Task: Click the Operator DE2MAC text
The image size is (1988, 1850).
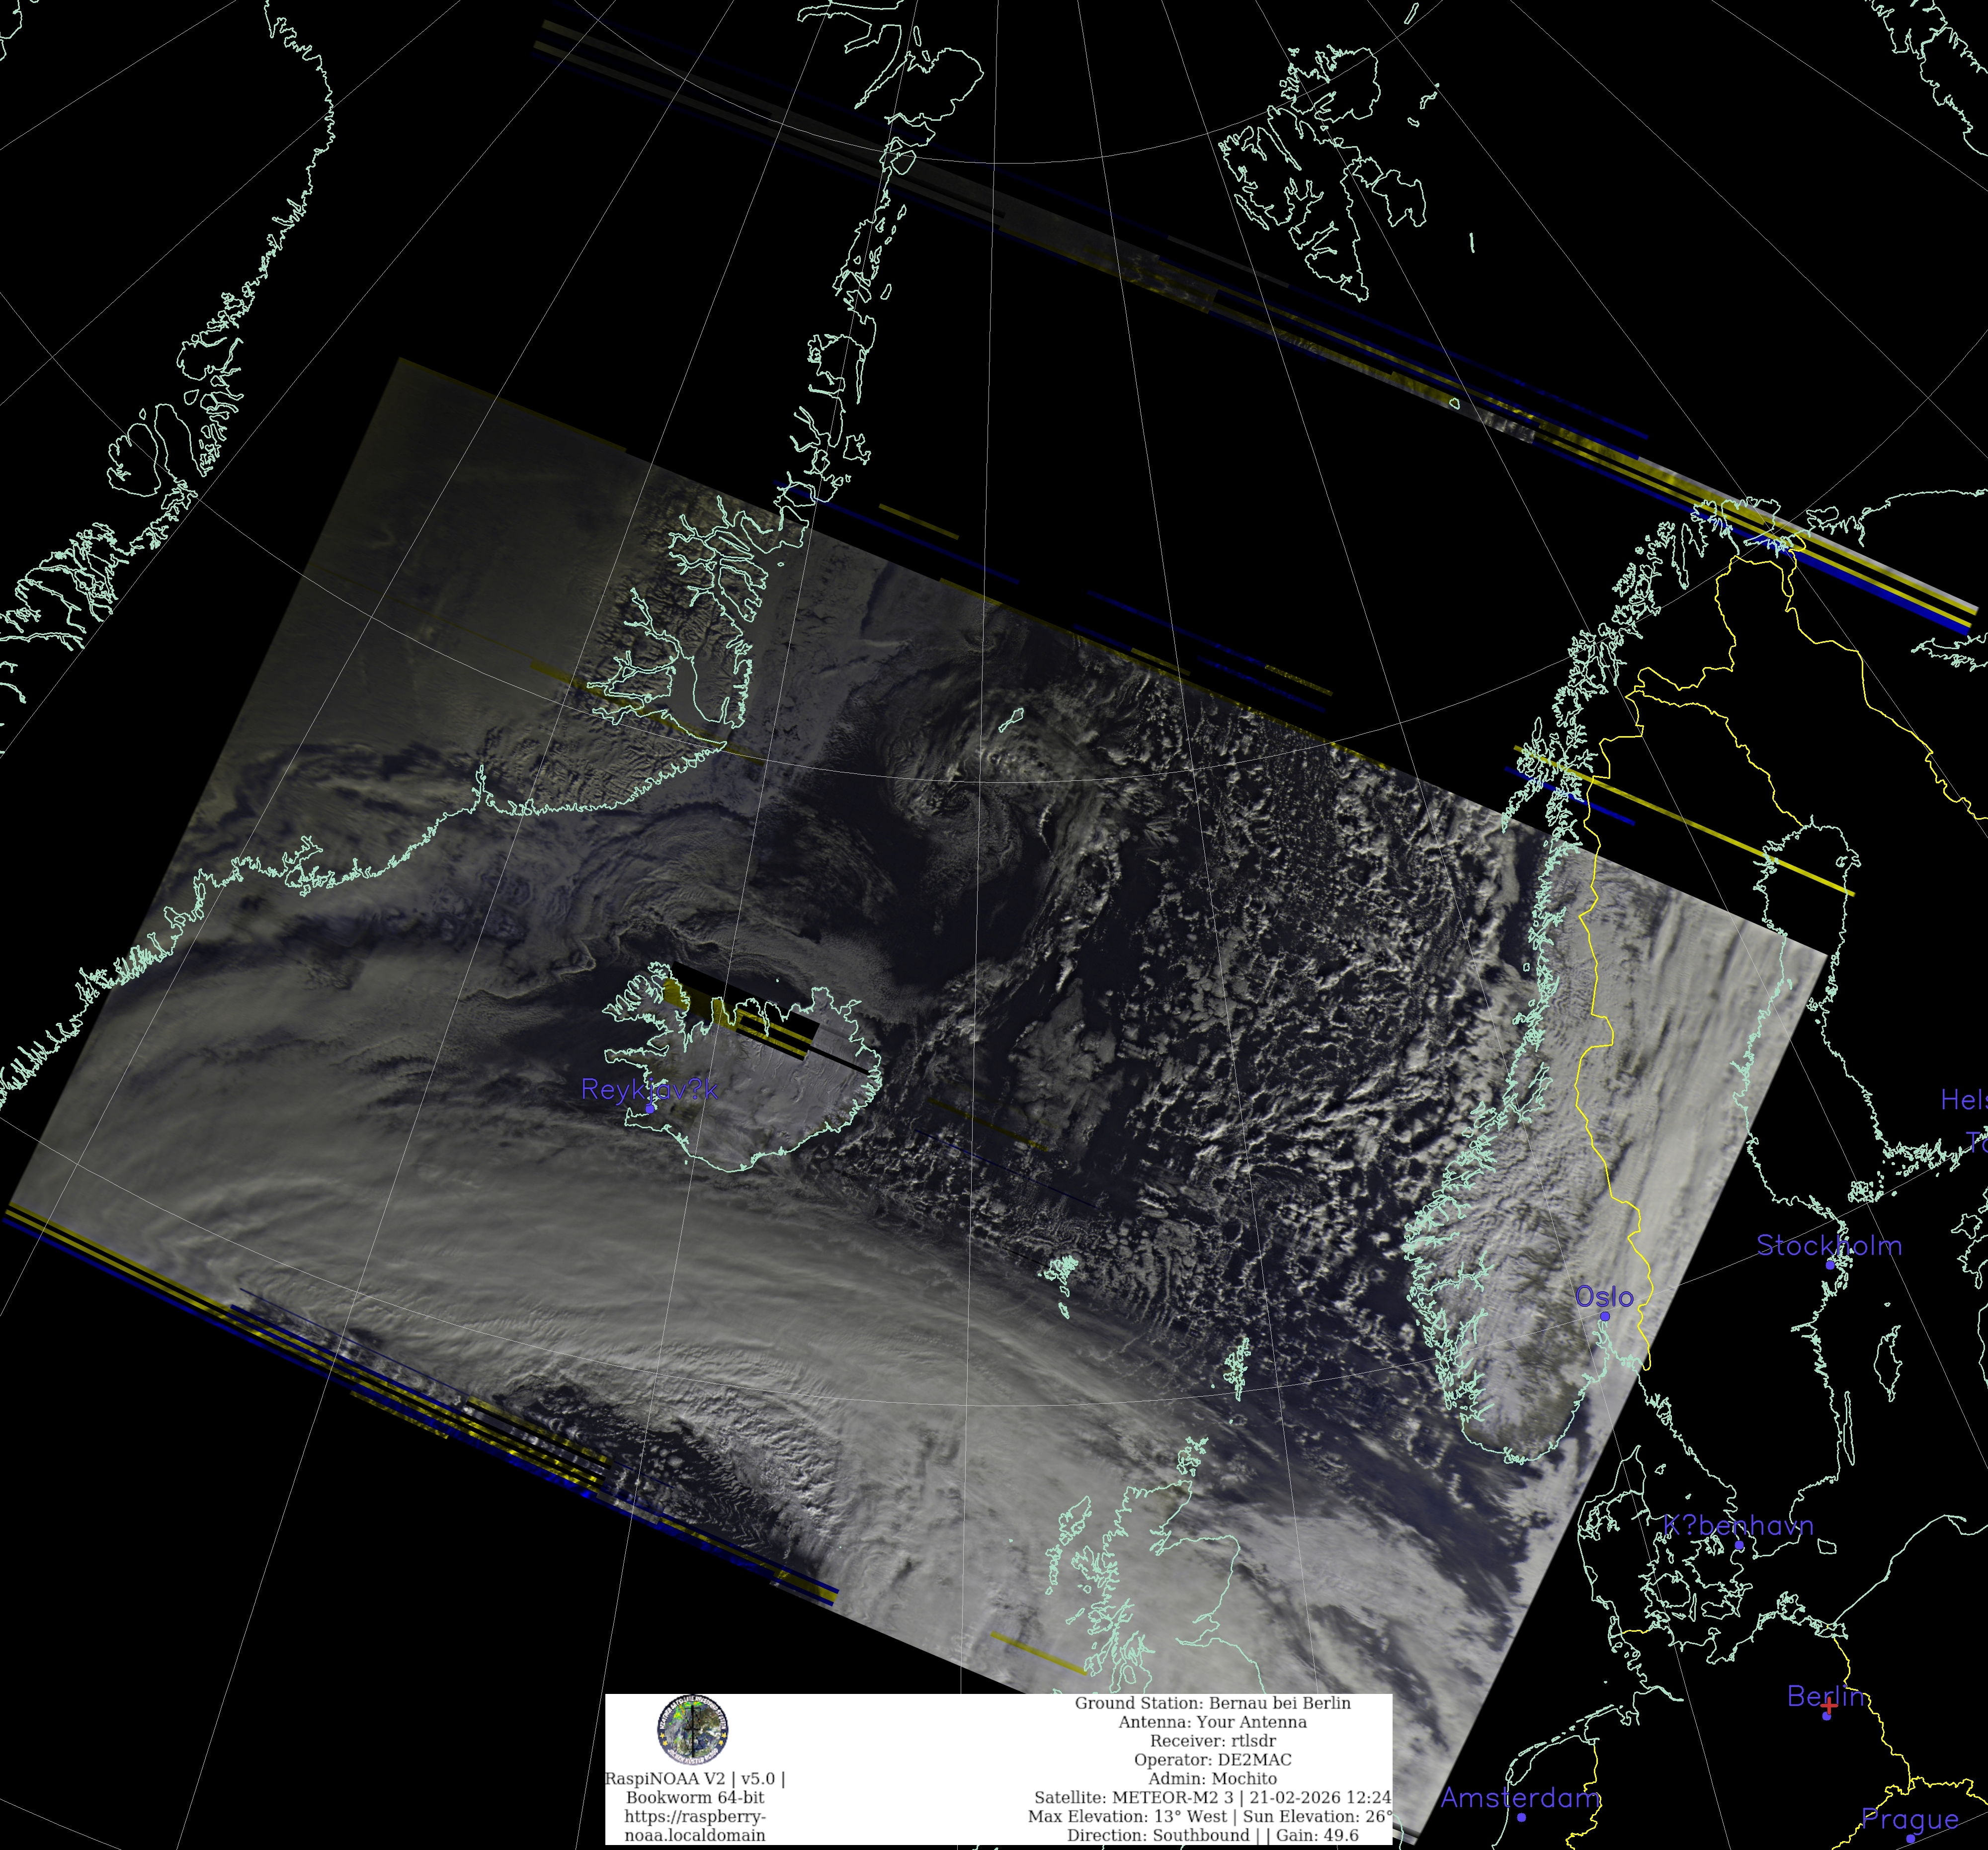Action: pos(1212,1760)
